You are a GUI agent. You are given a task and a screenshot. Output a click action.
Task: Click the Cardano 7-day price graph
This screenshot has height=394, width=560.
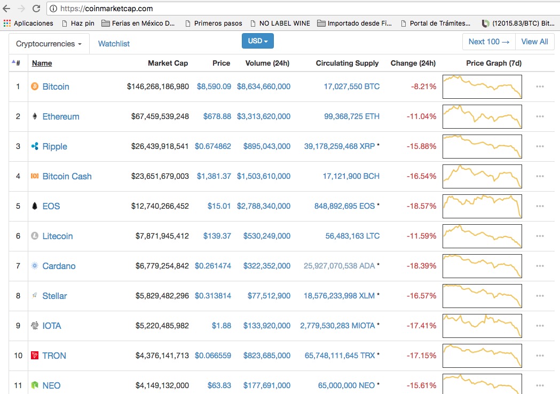(x=482, y=266)
